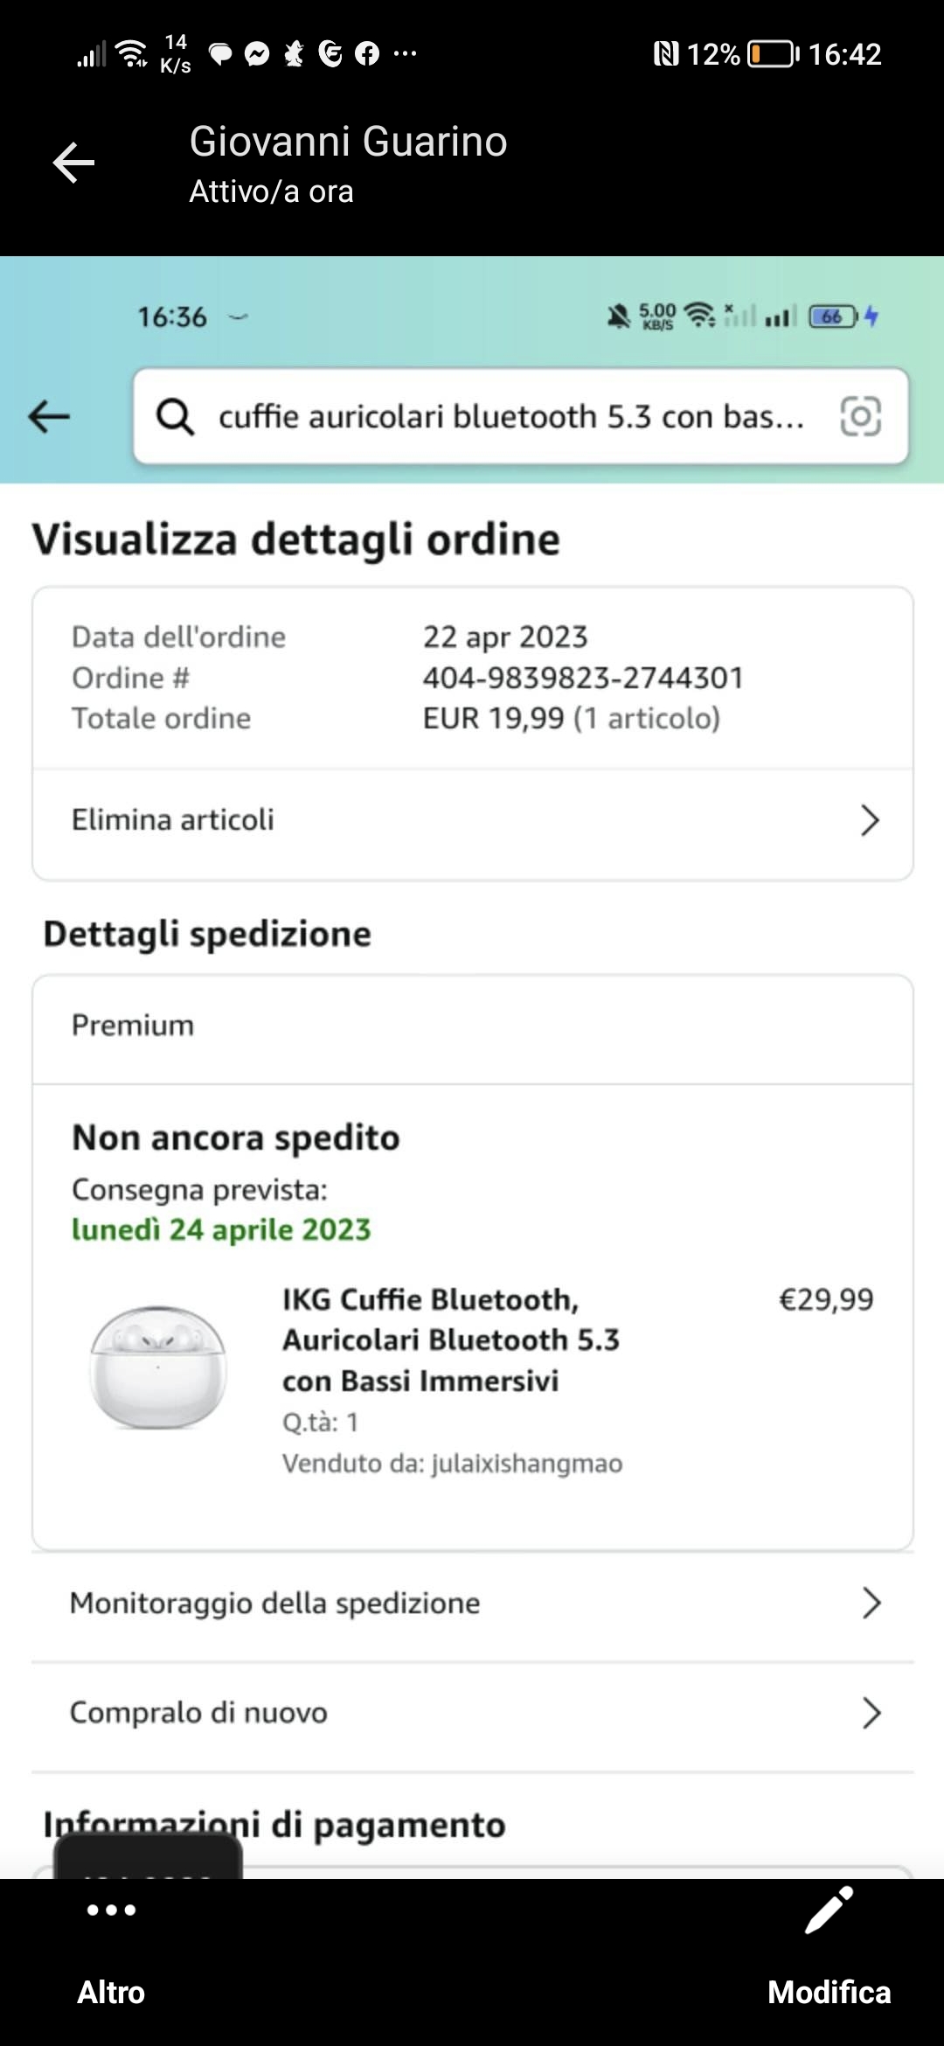
Task: Tap Giovanni Guarino contact name header
Action: (x=348, y=142)
